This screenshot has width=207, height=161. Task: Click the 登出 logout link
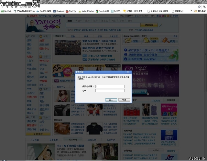coord(175,36)
